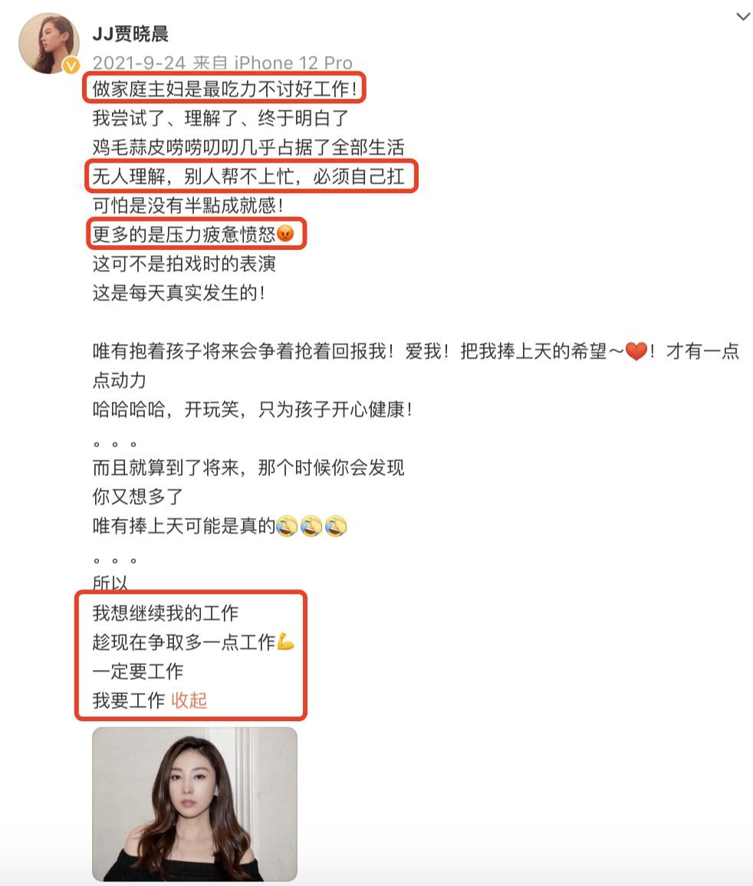Click the red heart emoji

point(636,352)
